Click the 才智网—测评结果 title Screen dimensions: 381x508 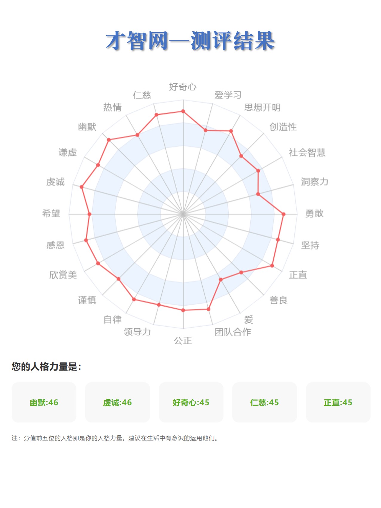[190, 41]
